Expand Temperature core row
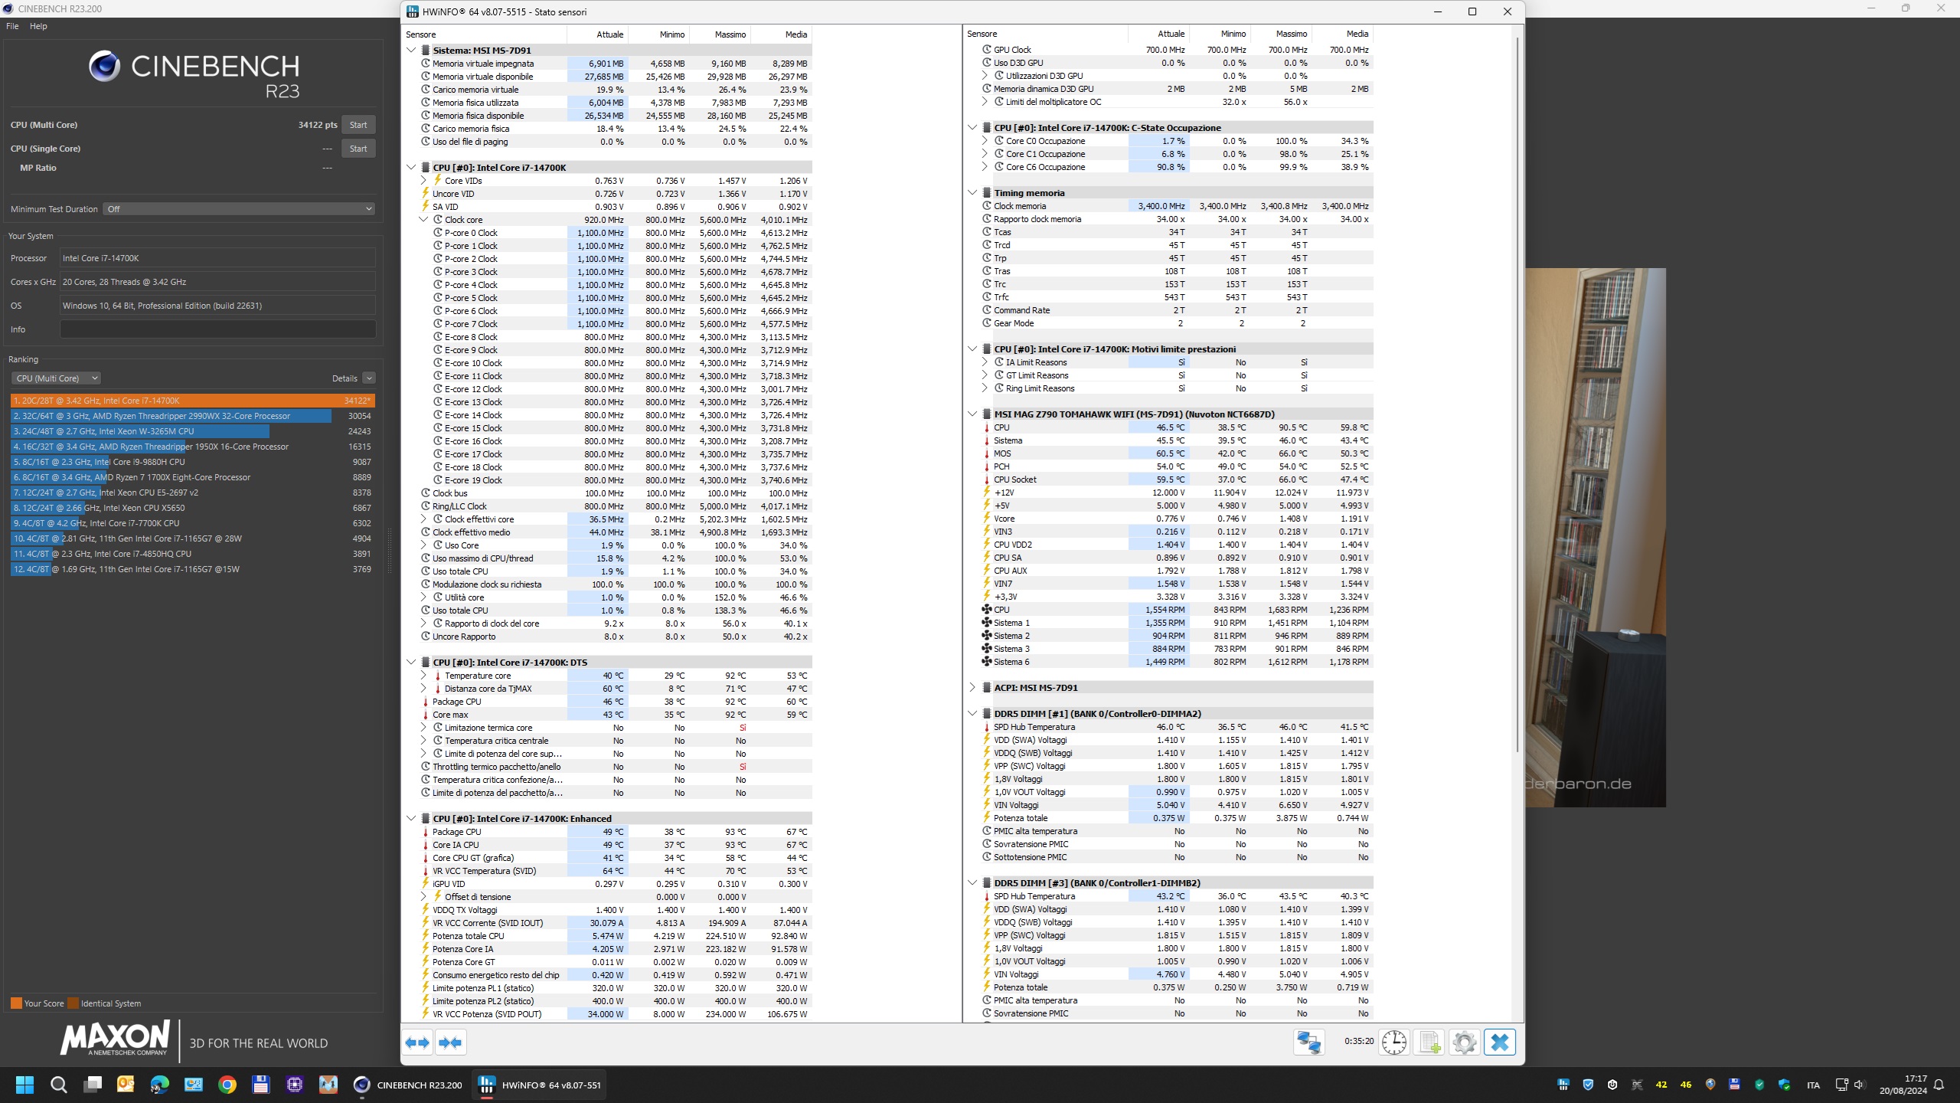 [423, 676]
